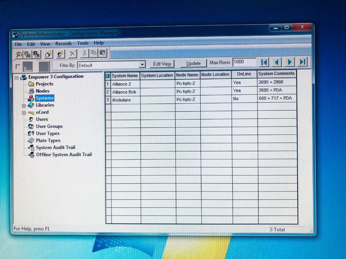This screenshot has height=259, width=346.
Task: Open the File menu
Action: [x=18, y=44]
